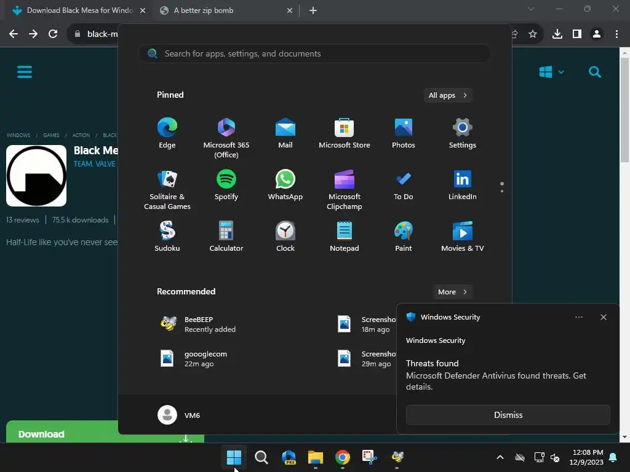This screenshot has height=472, width=630.
Task: Open BeeBEEP from the taskbar
Action: (397, 457)
